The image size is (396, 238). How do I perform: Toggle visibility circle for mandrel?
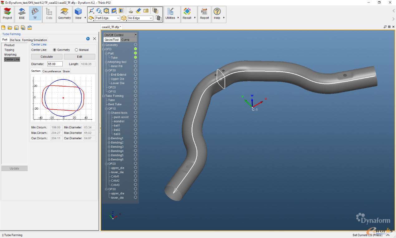pyautogui.click(x=135, y=121)
